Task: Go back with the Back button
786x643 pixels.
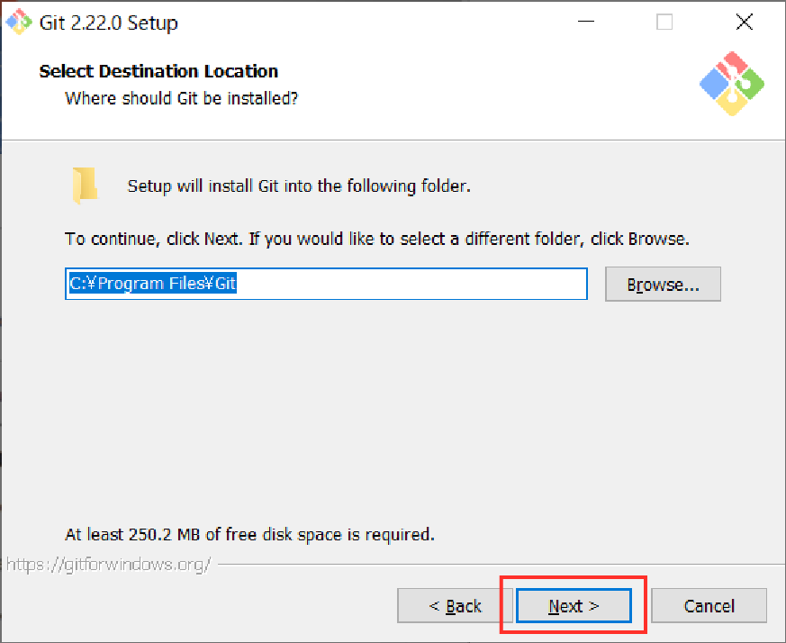Action: pos(455,606)
